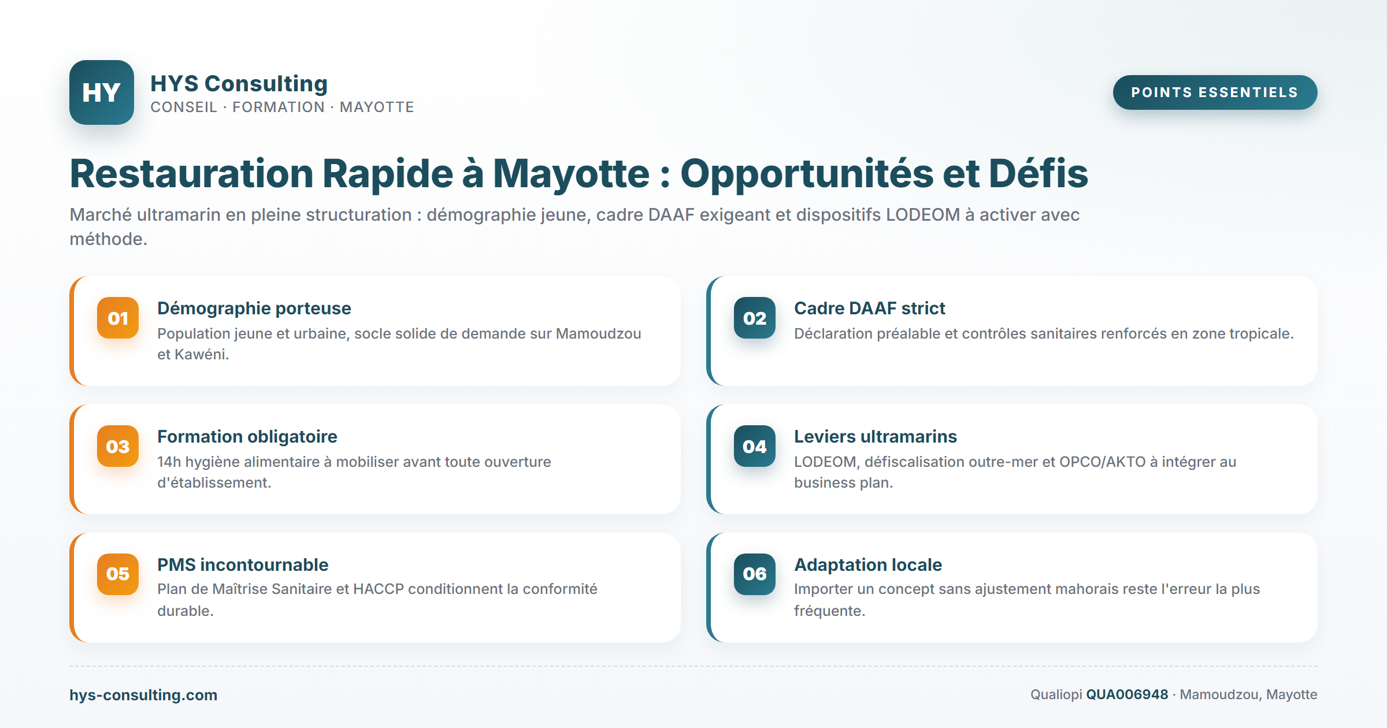Click the subtitle beginning Marché ultramarin
This screenshot has height=728, width=1387.
click(574, 226)
